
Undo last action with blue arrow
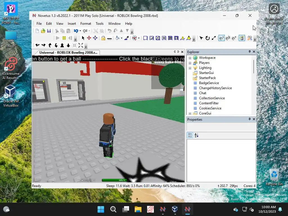pos(76,31)
